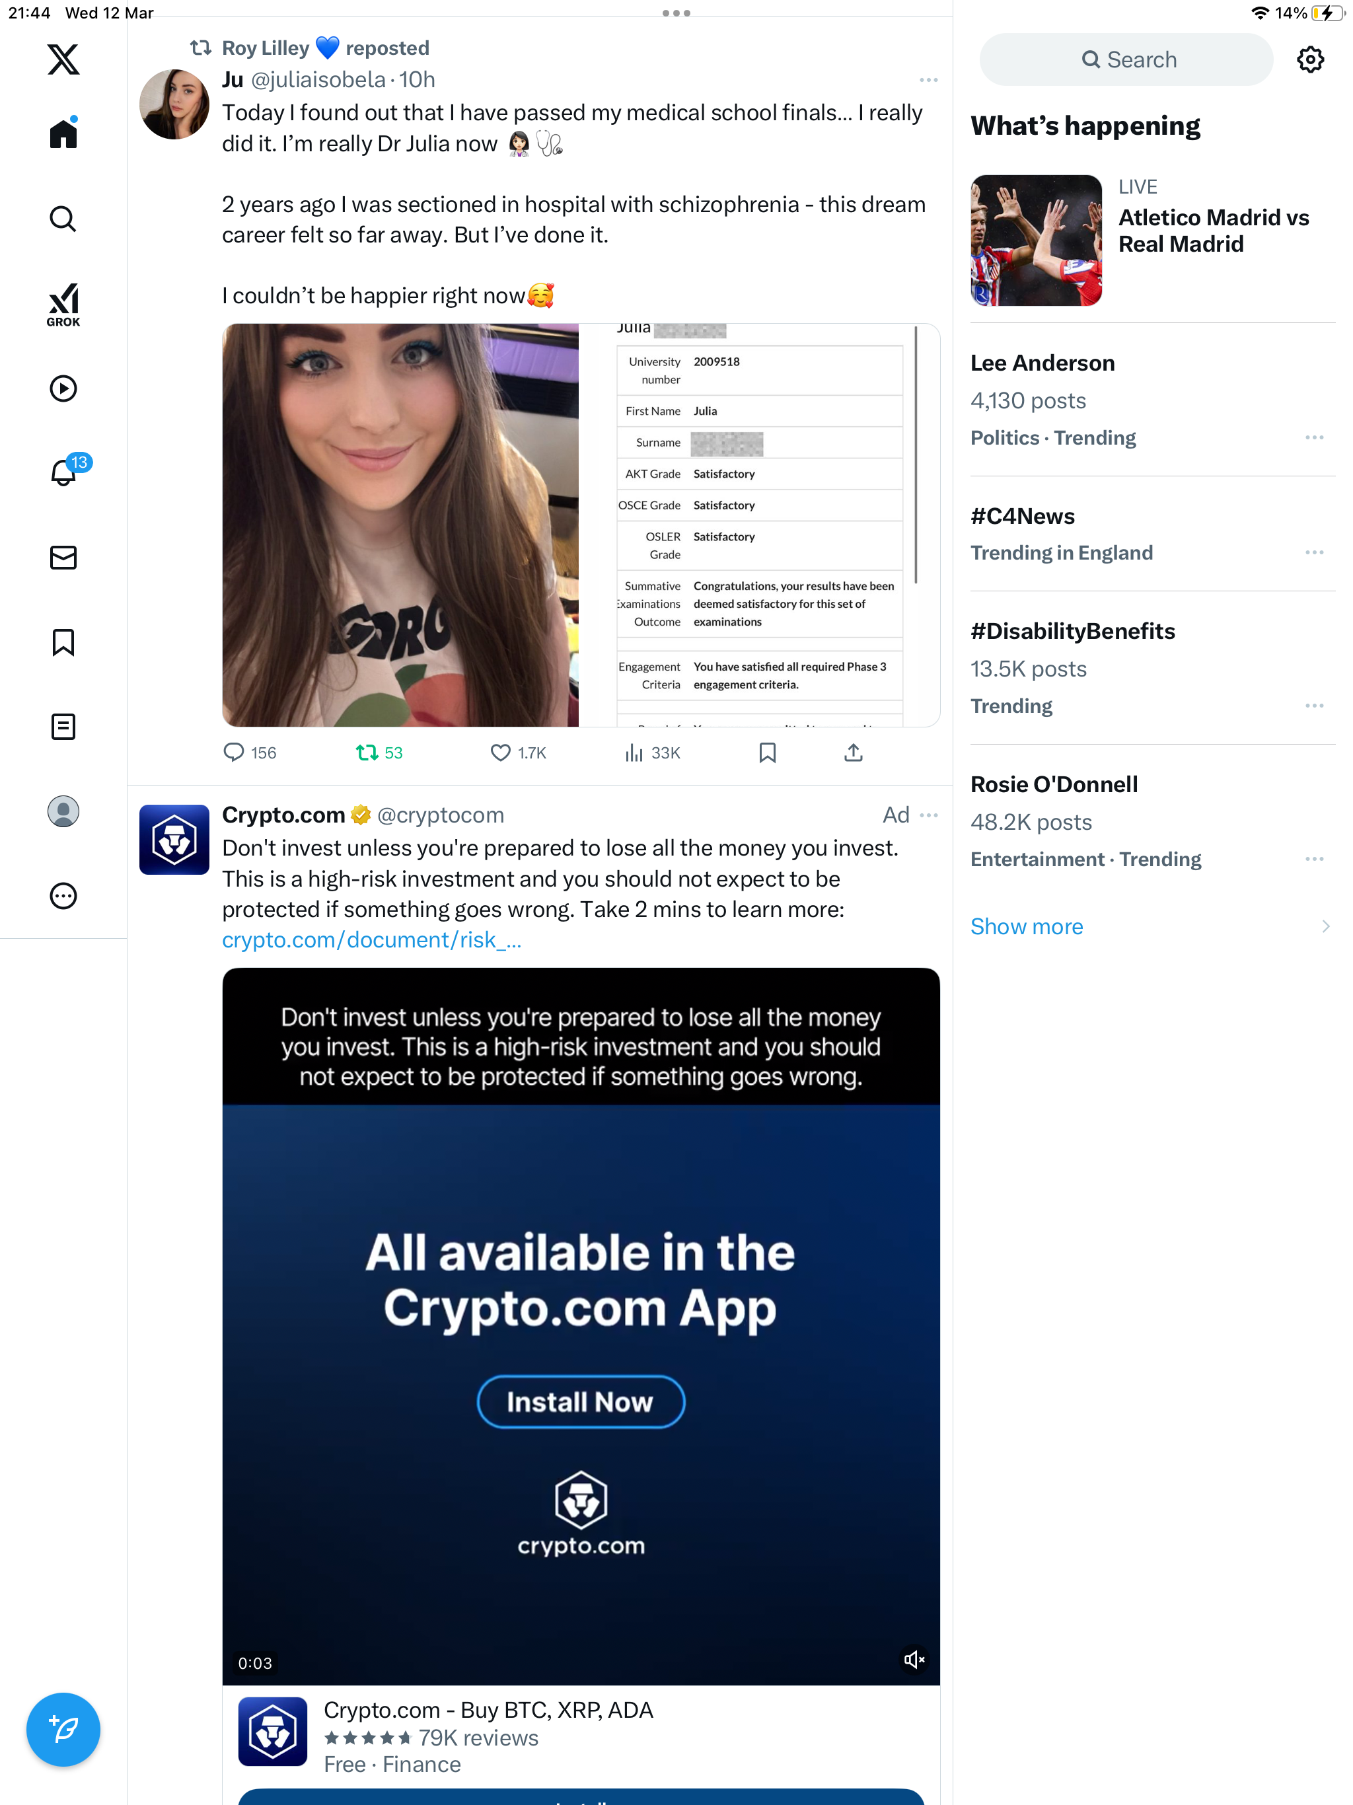Image resolution: width=1353 pixels, height=1805 pixels.
Task: Open the Profile avatar icon
Action: tap(63, 811)
